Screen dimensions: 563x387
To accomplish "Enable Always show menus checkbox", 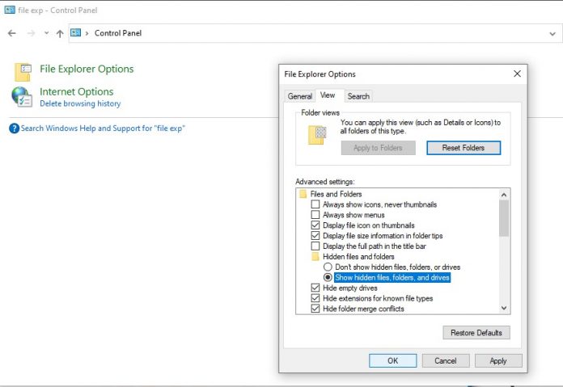I will click(x=315, y=215).
